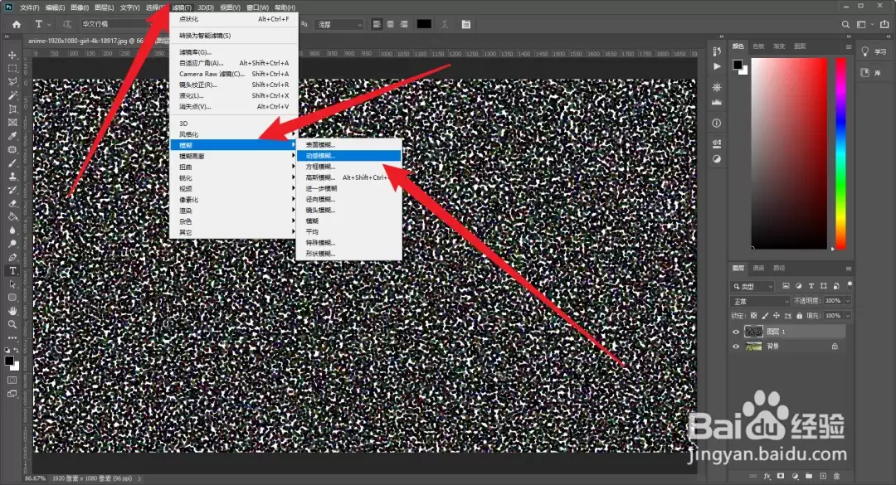Select the Move tool
The height and width of the screenshot is (485, 896).
pyautogui.click(x=12, y=56)
